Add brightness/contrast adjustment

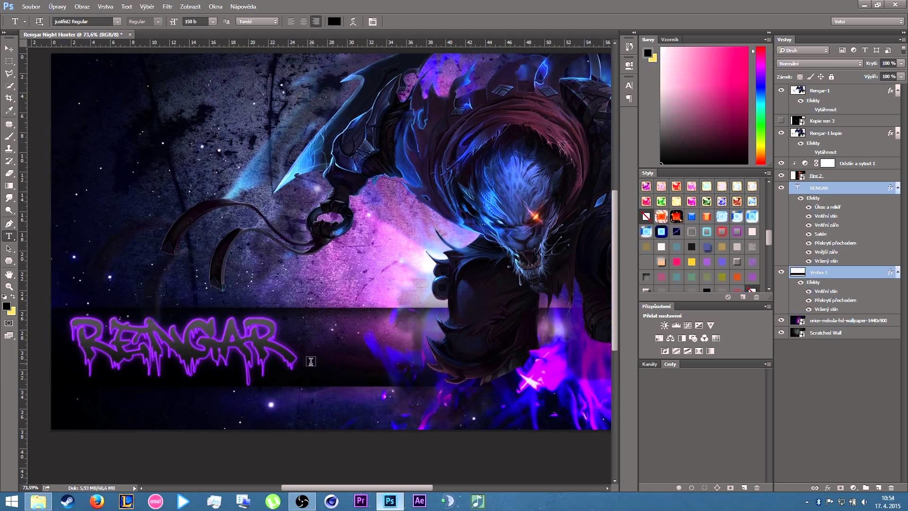tap(664, 326)
